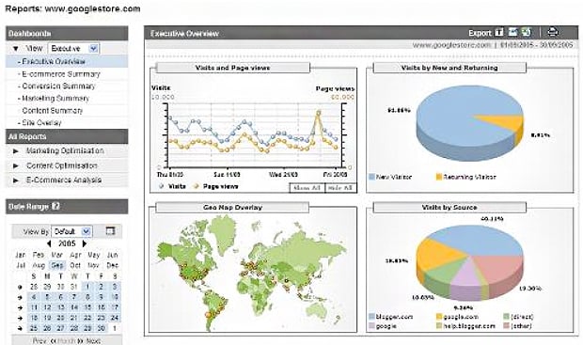Click the Visits by New and Returning pie
The width and height of the screenshot is (583, 345).
coord(469,123)
